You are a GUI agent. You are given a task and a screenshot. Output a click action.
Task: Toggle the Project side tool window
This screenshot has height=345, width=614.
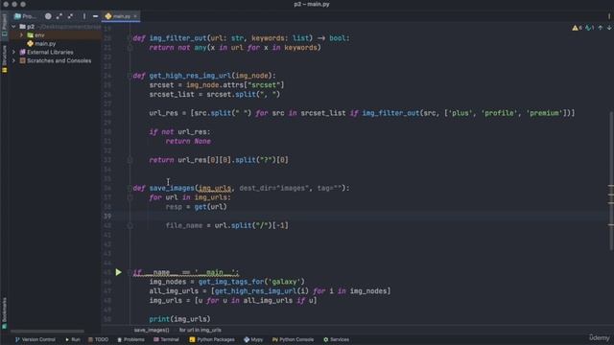(4, 25)
